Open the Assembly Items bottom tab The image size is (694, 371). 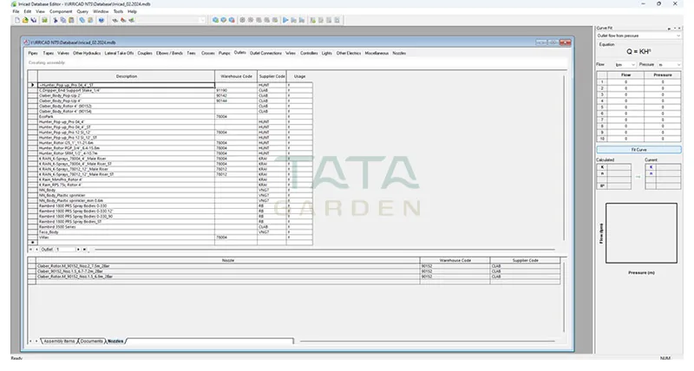59,341
